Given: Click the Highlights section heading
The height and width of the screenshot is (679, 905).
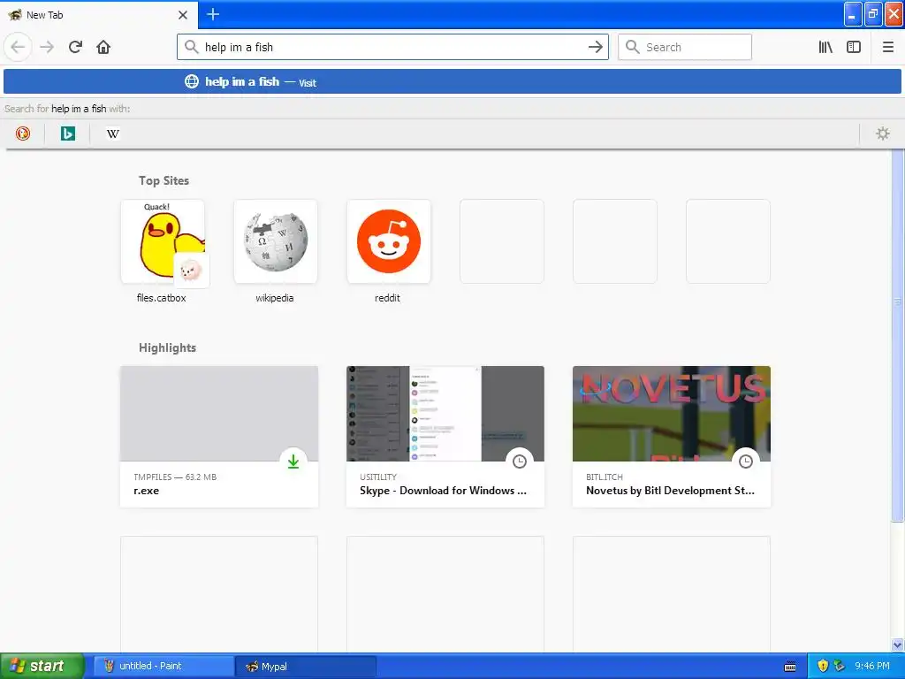Looking at the screenshot, I should click(167, 347).
